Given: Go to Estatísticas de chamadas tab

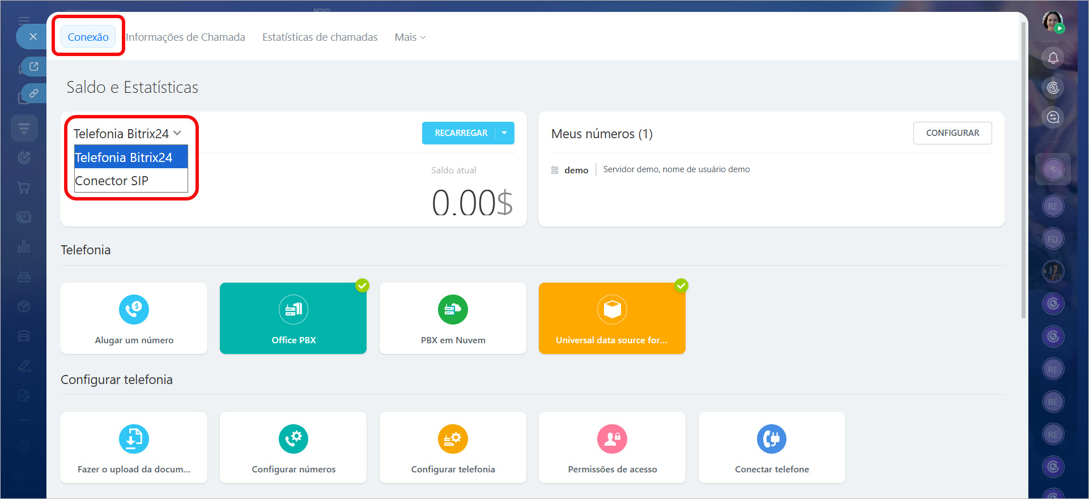Looking at the screenshot, I should click(320, 37).
